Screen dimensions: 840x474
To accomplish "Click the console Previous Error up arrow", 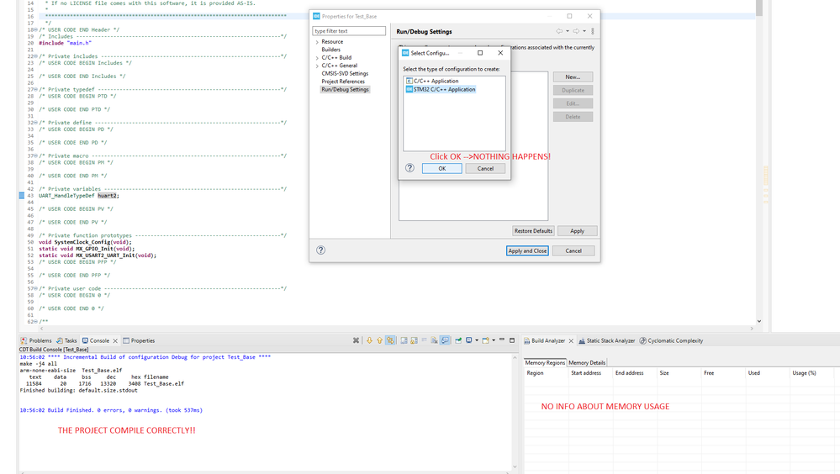I will pos(379,340).
